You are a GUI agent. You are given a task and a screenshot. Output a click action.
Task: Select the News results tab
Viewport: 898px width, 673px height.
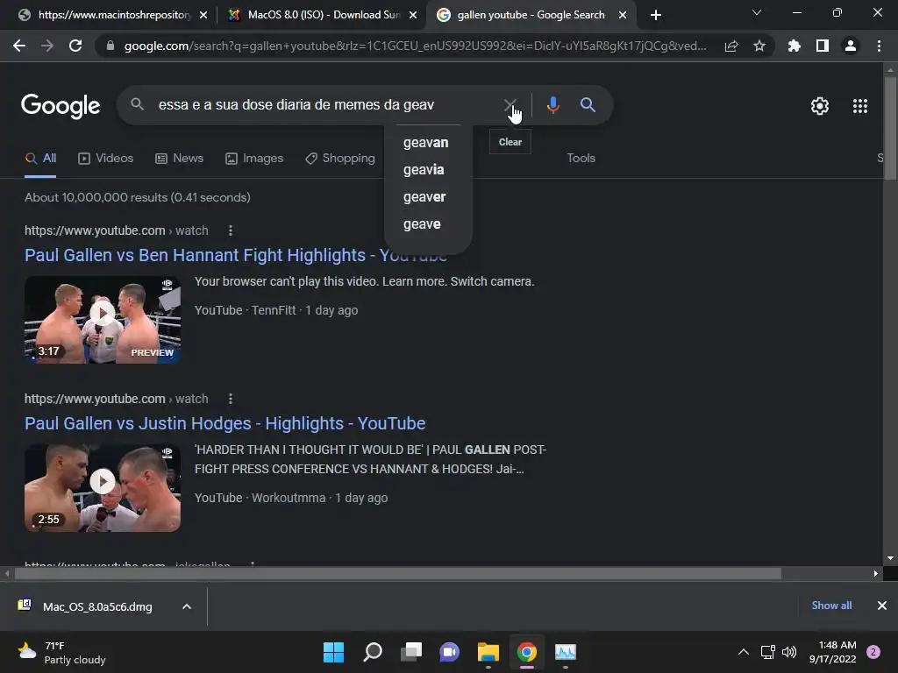click(x=179, y=159)
